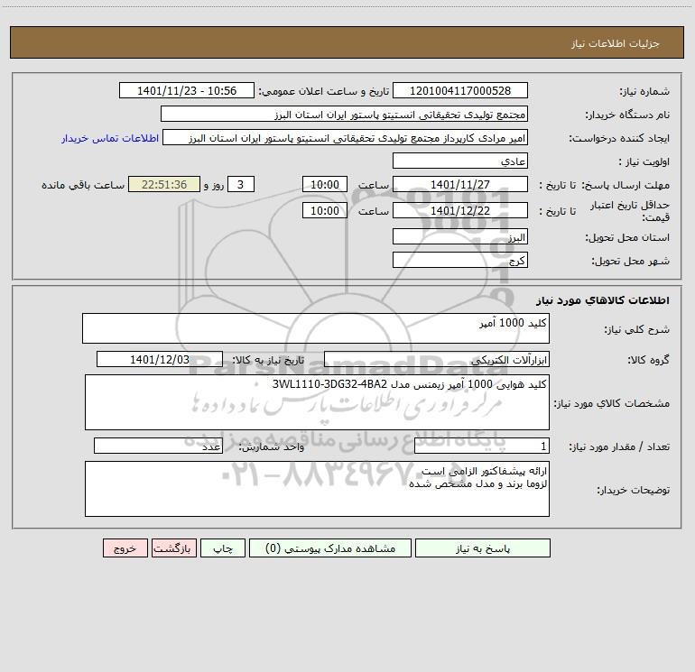Click the item specification box 3WL1110-3DG32-4BA2

317,402
